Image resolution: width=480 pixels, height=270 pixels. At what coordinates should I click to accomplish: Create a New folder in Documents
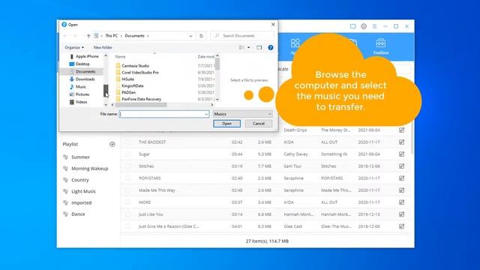[x=103, y=47]
